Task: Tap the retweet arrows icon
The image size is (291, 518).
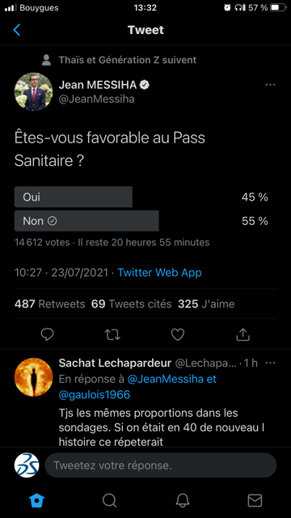Action: (112, 334)
